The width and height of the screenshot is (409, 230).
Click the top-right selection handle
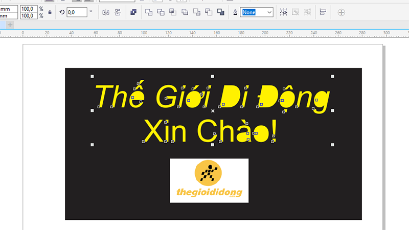click(333, 76)
